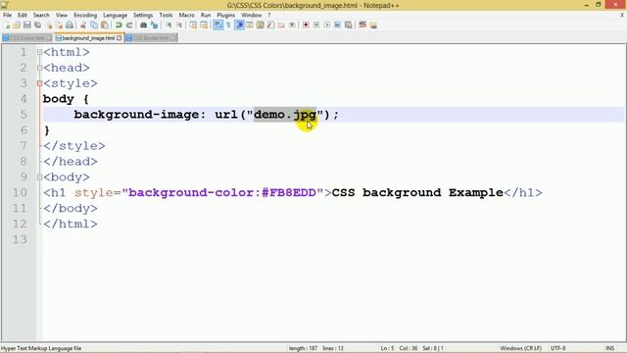
Task: Click the Open file toolbar icon
Action: [x=17, y=25]
